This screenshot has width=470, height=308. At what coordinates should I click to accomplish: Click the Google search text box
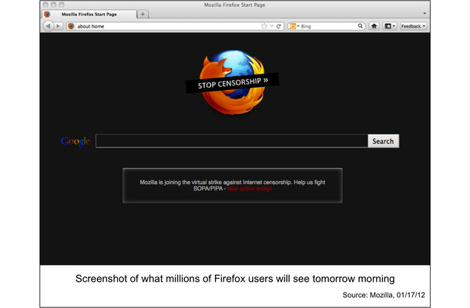(232, 141)
